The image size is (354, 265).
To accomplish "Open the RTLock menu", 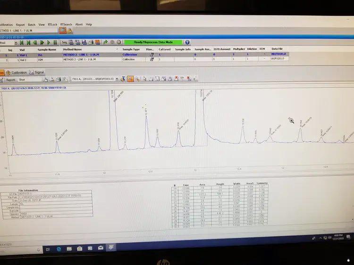I will (52, 24).
